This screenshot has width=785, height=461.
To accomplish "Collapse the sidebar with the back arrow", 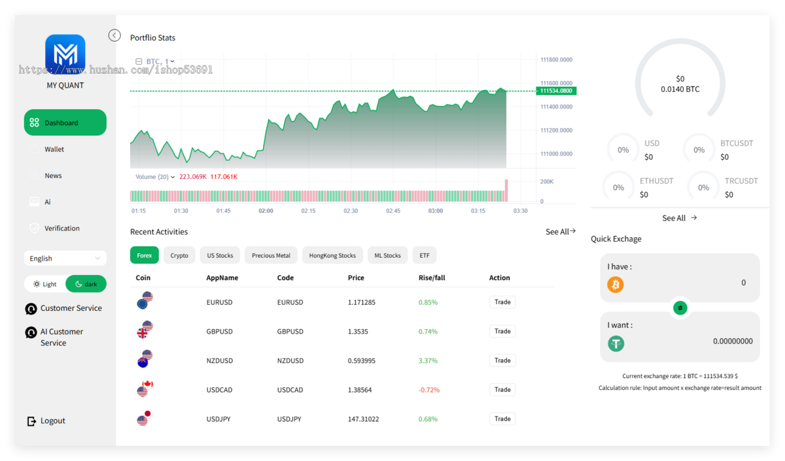I will pos(114,35).
